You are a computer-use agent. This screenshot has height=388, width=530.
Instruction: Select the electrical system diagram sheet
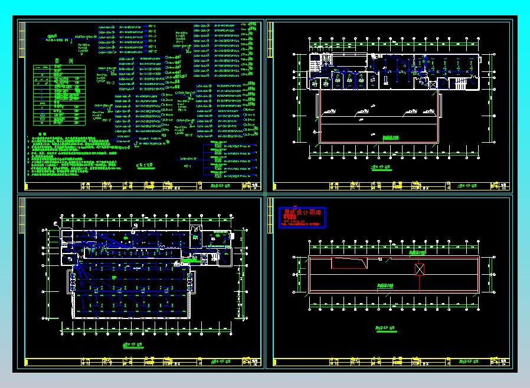point(140,106)
